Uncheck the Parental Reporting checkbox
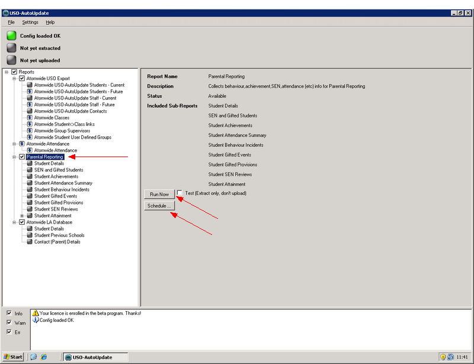Viewport: 474px width, 364px height. (x=22, y=157)
